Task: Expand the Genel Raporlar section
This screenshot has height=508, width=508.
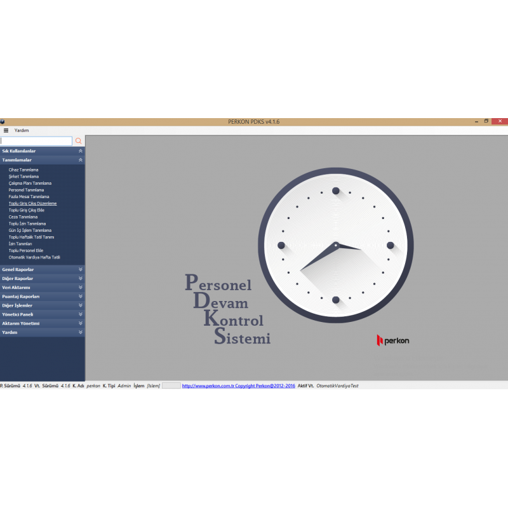Action: coord(43,269)
